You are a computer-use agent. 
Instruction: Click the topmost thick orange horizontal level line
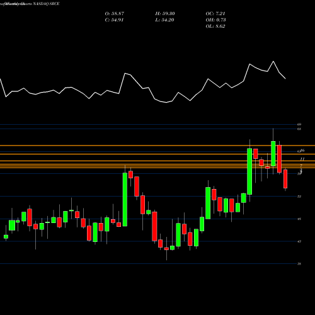tap(157, 146)
